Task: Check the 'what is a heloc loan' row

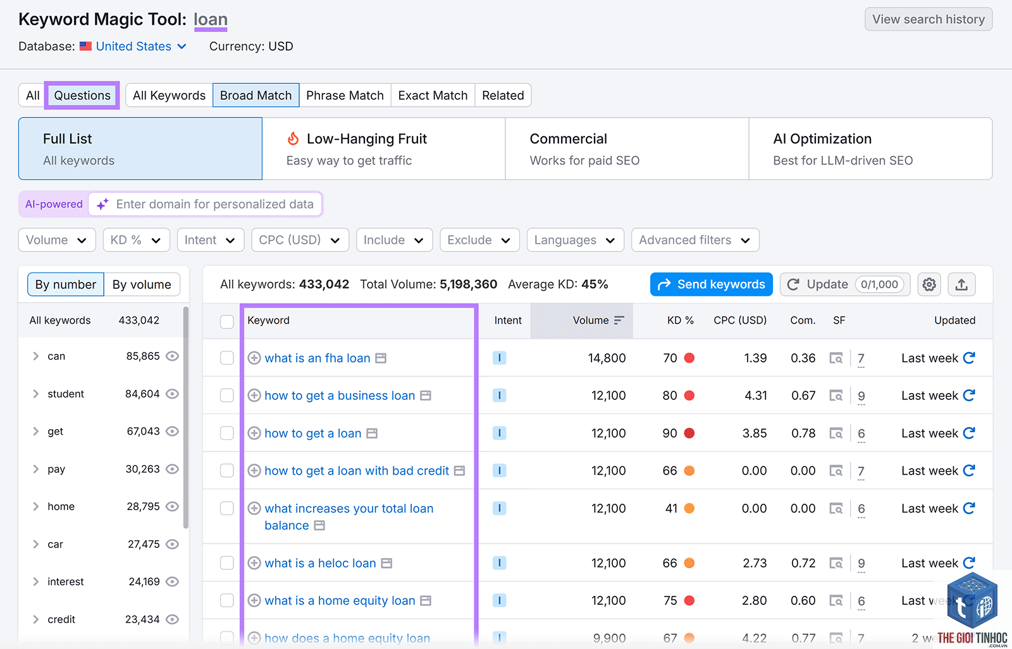Action: point(227,563)
